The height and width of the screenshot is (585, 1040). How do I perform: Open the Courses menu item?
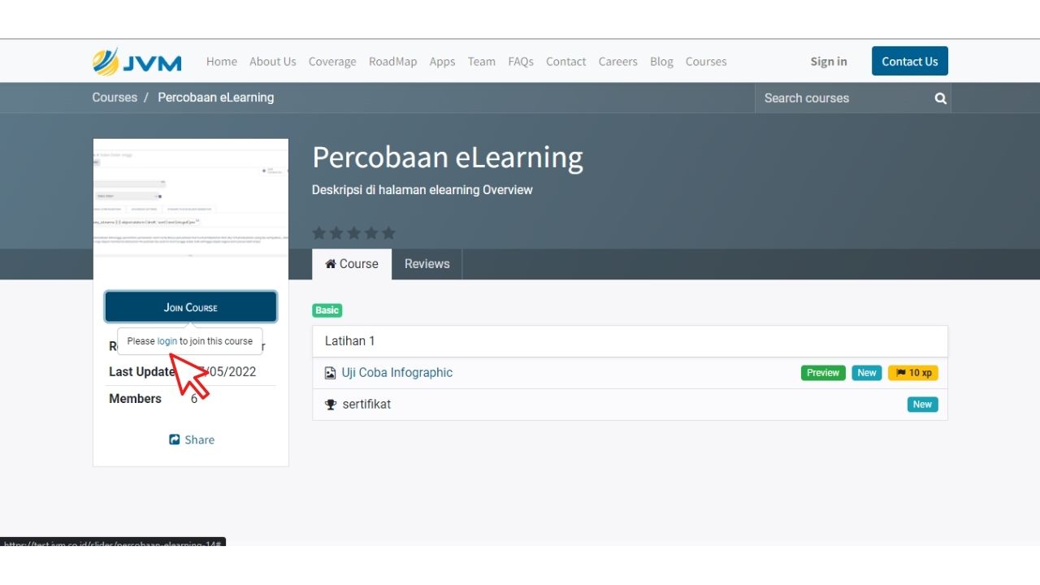click(706, 62)
